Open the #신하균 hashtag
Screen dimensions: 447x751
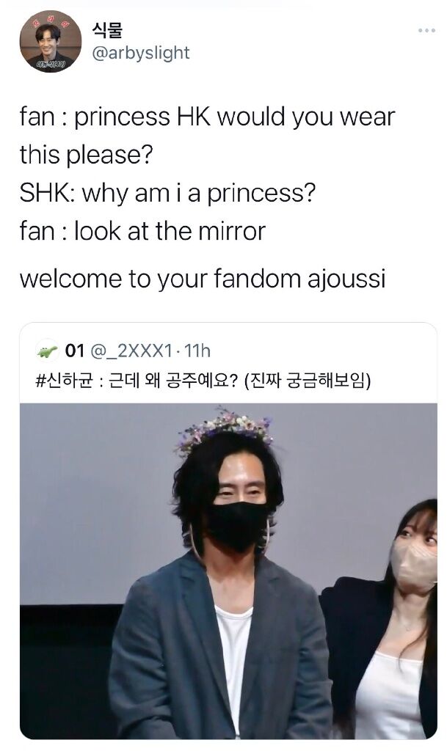(x=64, y=381)
